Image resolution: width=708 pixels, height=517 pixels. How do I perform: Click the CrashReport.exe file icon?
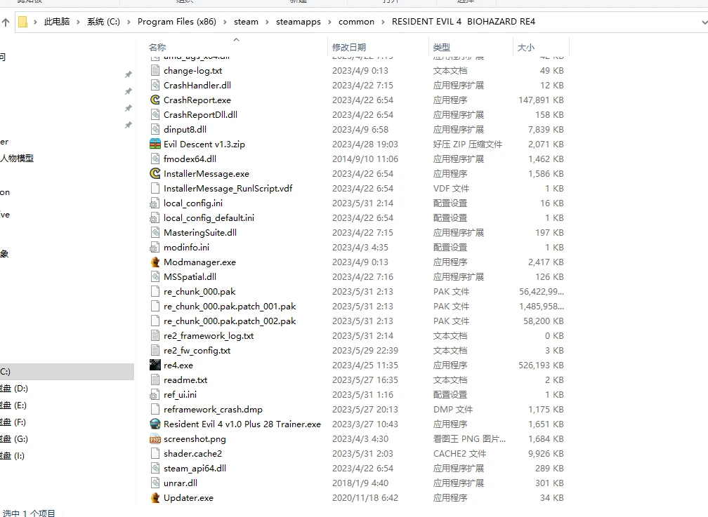(x=155, y=100)
